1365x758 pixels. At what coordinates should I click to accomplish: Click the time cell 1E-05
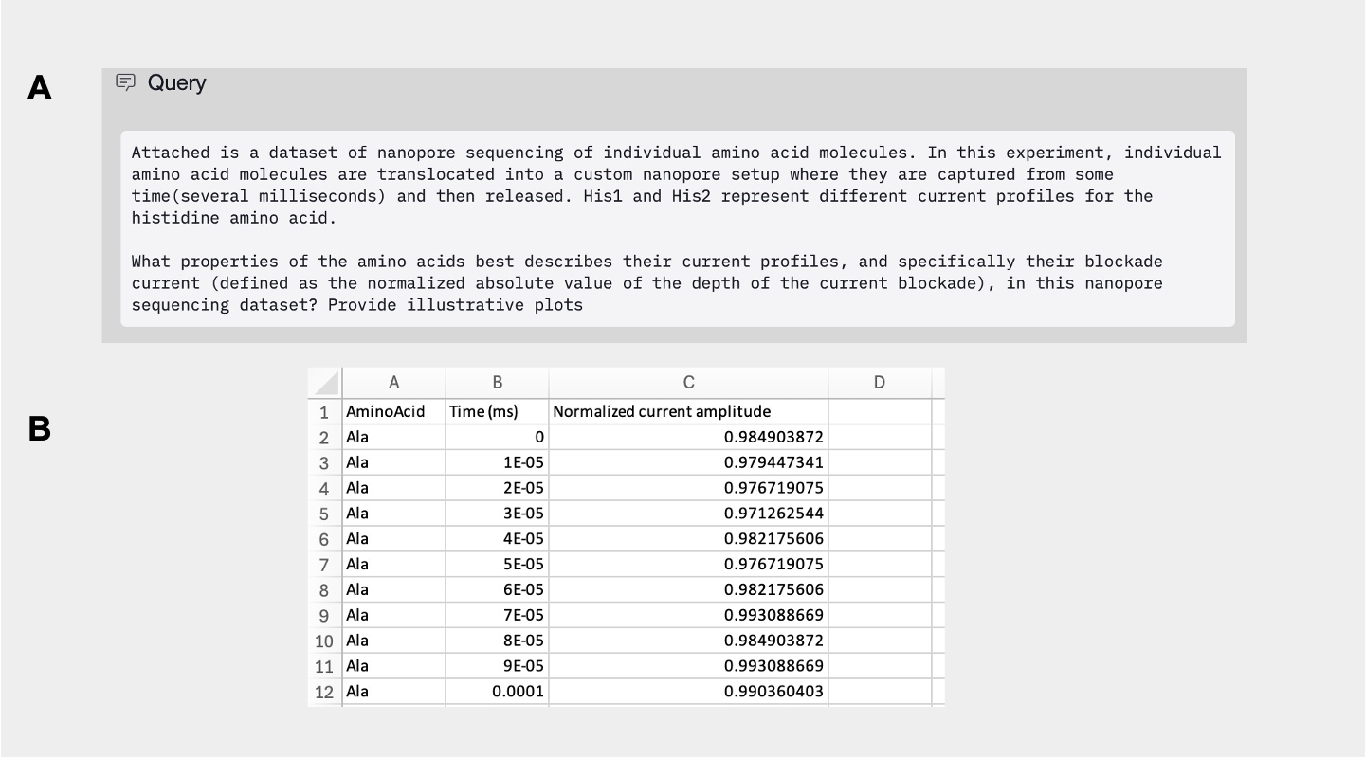[498, 463]
